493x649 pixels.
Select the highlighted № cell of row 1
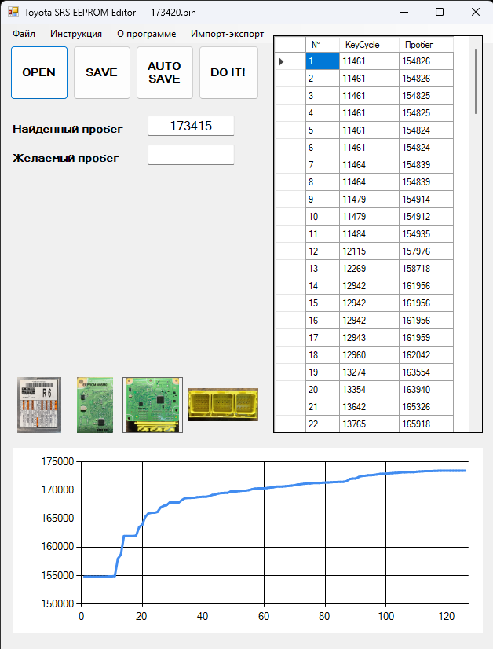click(x=323, y=61)
